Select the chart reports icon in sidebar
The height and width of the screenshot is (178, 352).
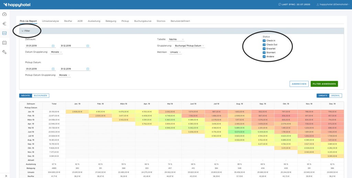click(x=4, y=33)
